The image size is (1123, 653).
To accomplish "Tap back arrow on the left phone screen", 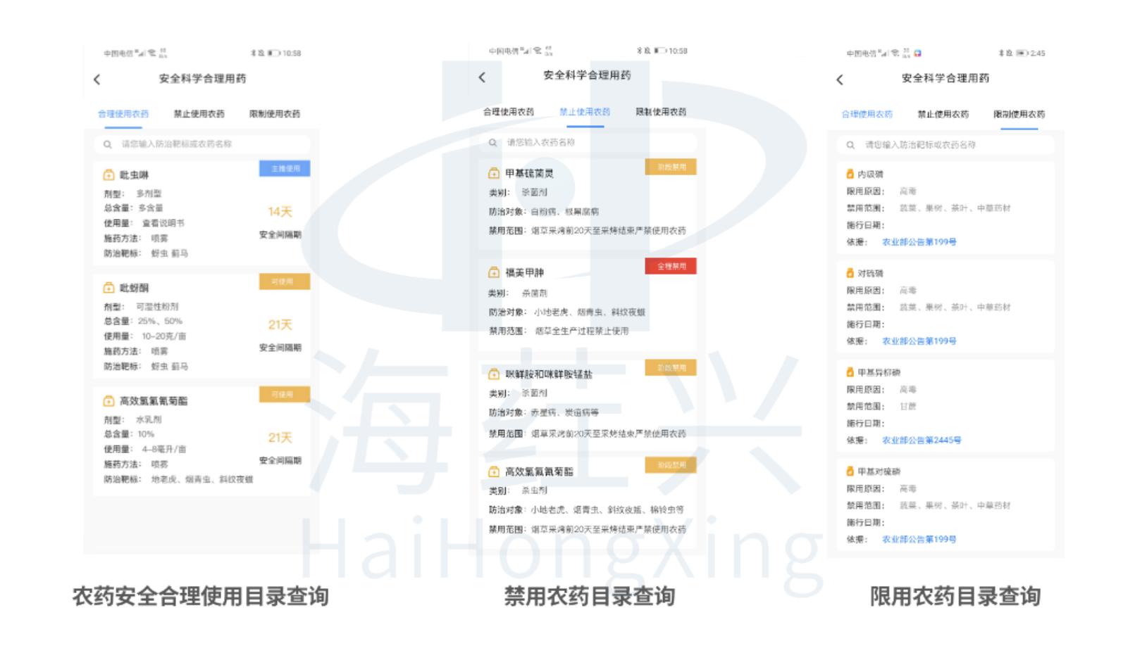I will pyautogui.click(x=97, y=80).
